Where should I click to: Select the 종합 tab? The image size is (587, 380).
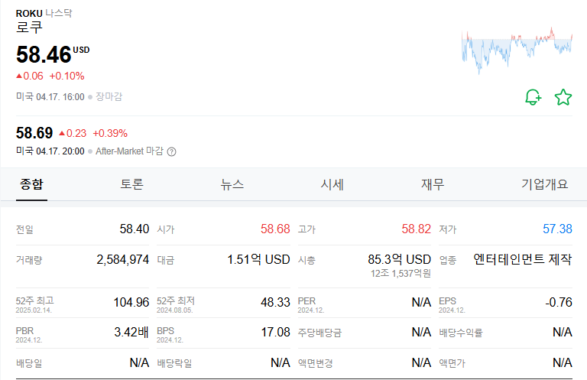point(31,184)
